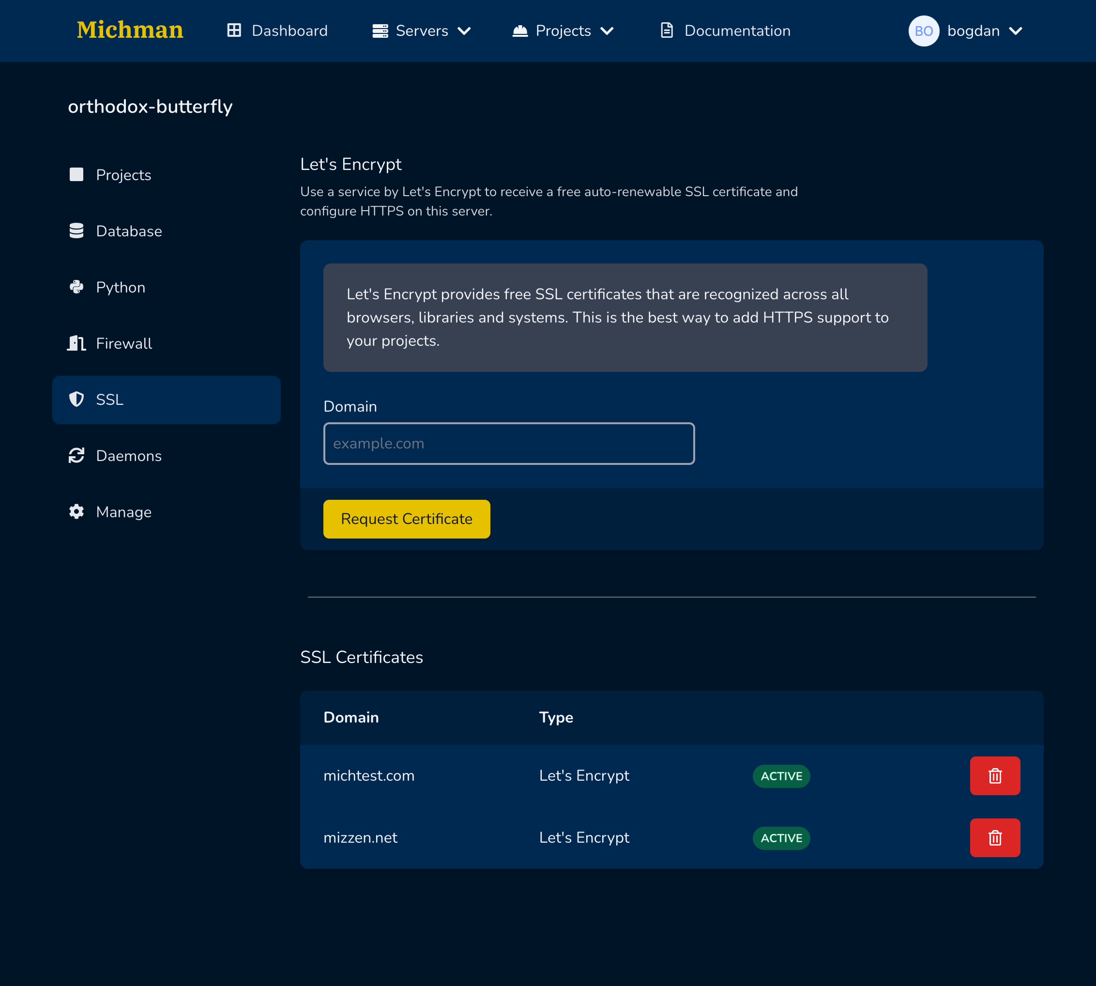
Task: Click the Manage gear icon
Action: [x=76, y=512]
